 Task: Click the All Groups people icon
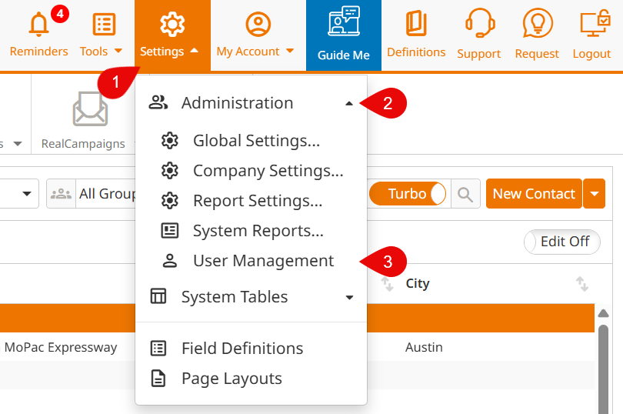tap(62, 194)
